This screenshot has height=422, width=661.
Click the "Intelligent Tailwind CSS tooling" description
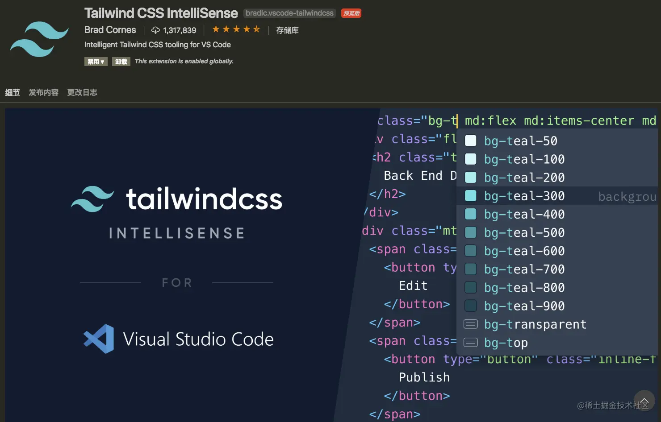click(x=158, y=45)
